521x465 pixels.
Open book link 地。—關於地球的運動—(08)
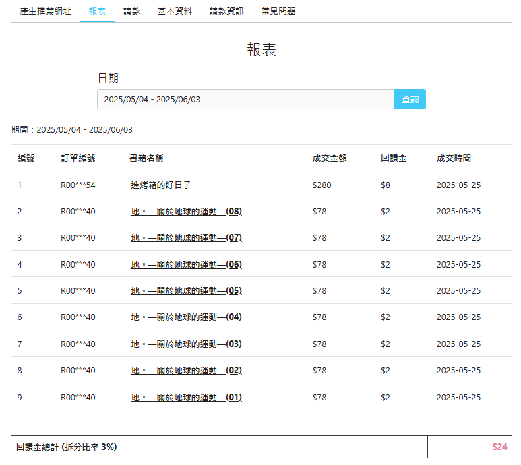[186, 211]
